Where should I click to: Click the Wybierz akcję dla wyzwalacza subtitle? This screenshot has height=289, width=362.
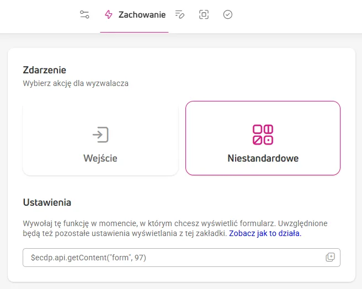[76, 83]
